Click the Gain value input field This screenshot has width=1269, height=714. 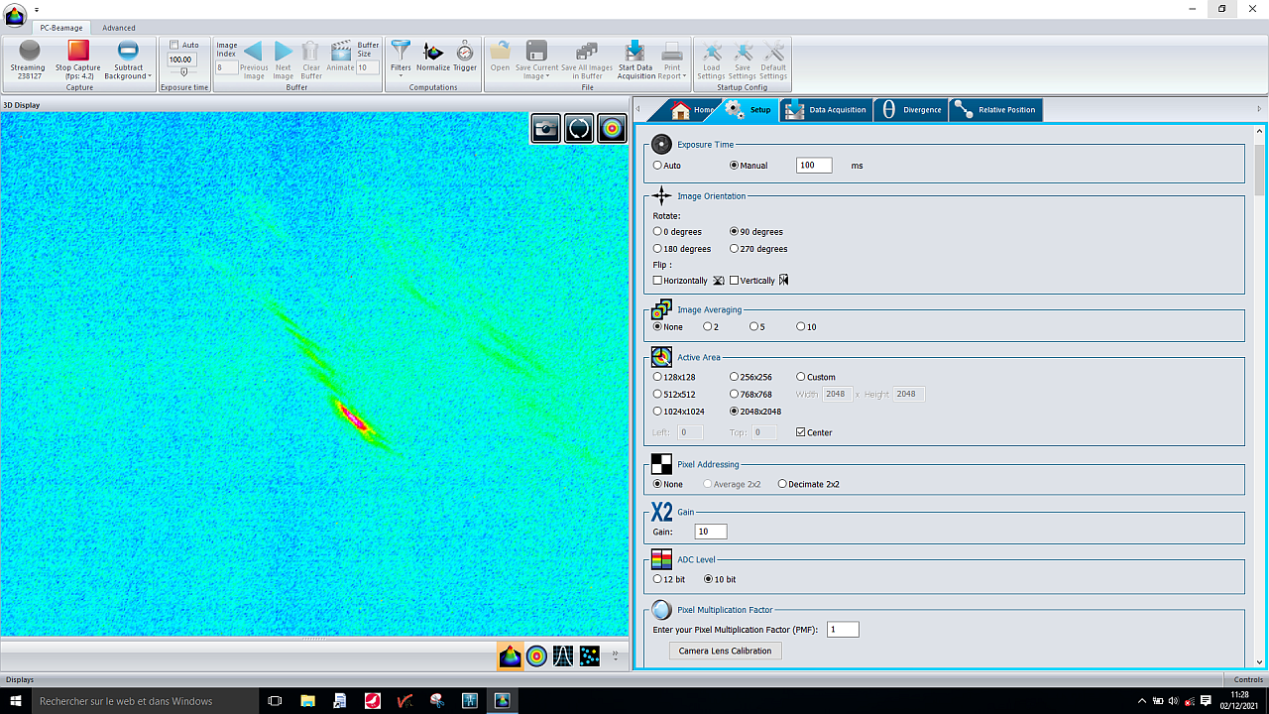710,532
